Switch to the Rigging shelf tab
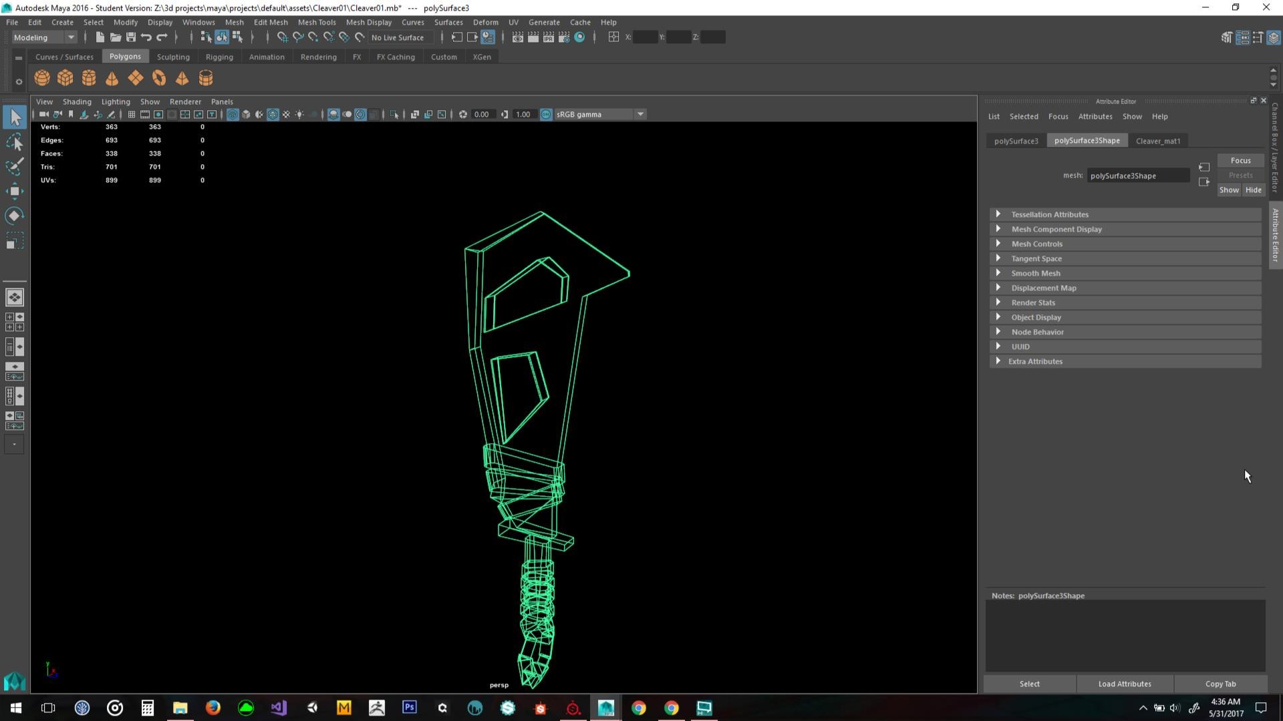The height and width of the screenshot is (721, 1283). [x=219, y=57]
